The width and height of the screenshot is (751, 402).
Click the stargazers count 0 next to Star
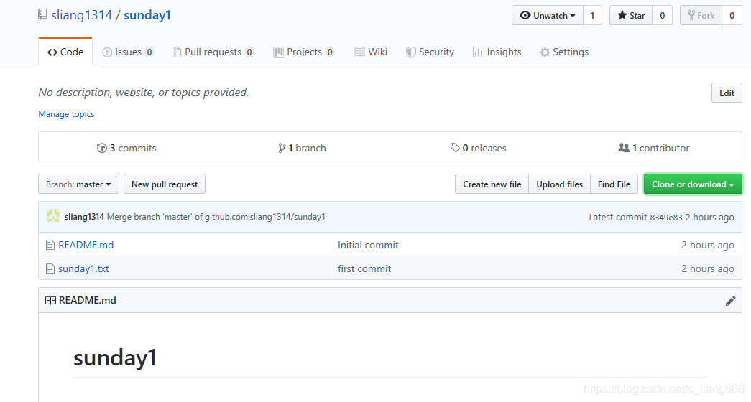[x=663, y=15]
